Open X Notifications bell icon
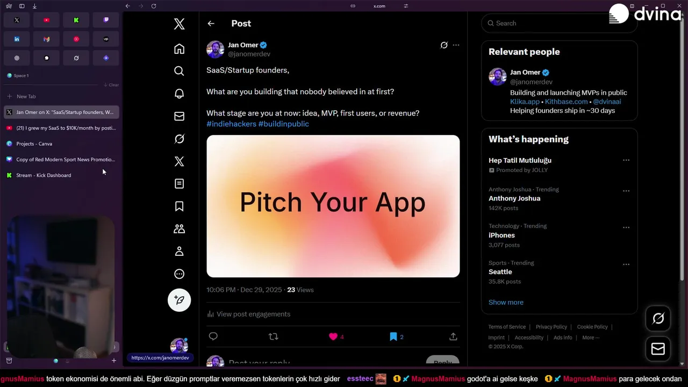This screenshot has width=688, height=387. tap(180, 94)
